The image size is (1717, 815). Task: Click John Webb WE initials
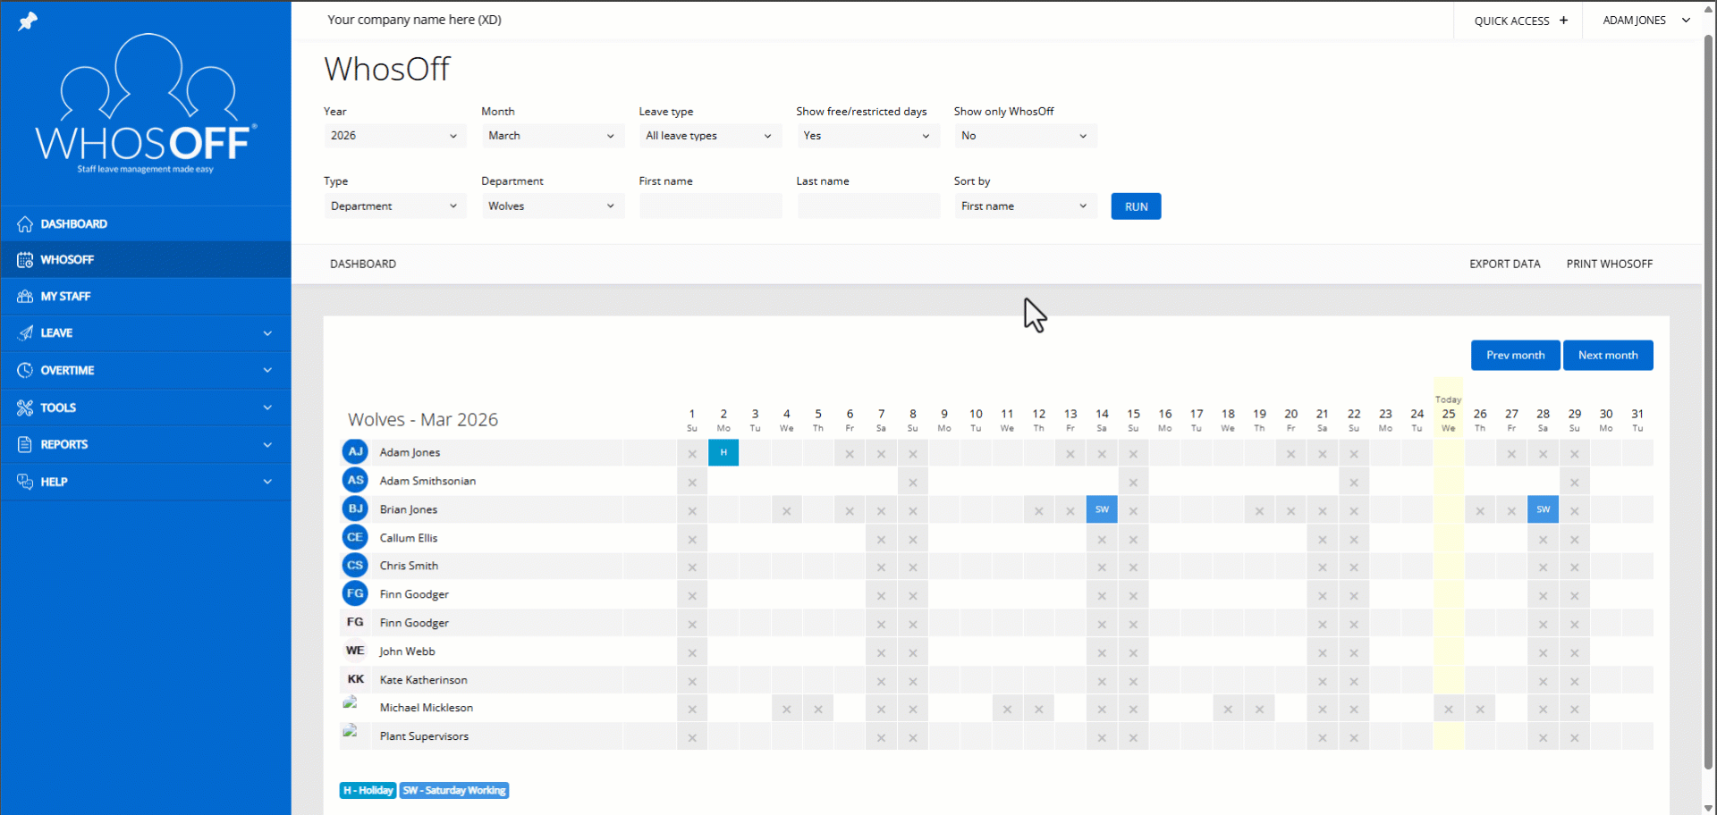coord(355,651)
